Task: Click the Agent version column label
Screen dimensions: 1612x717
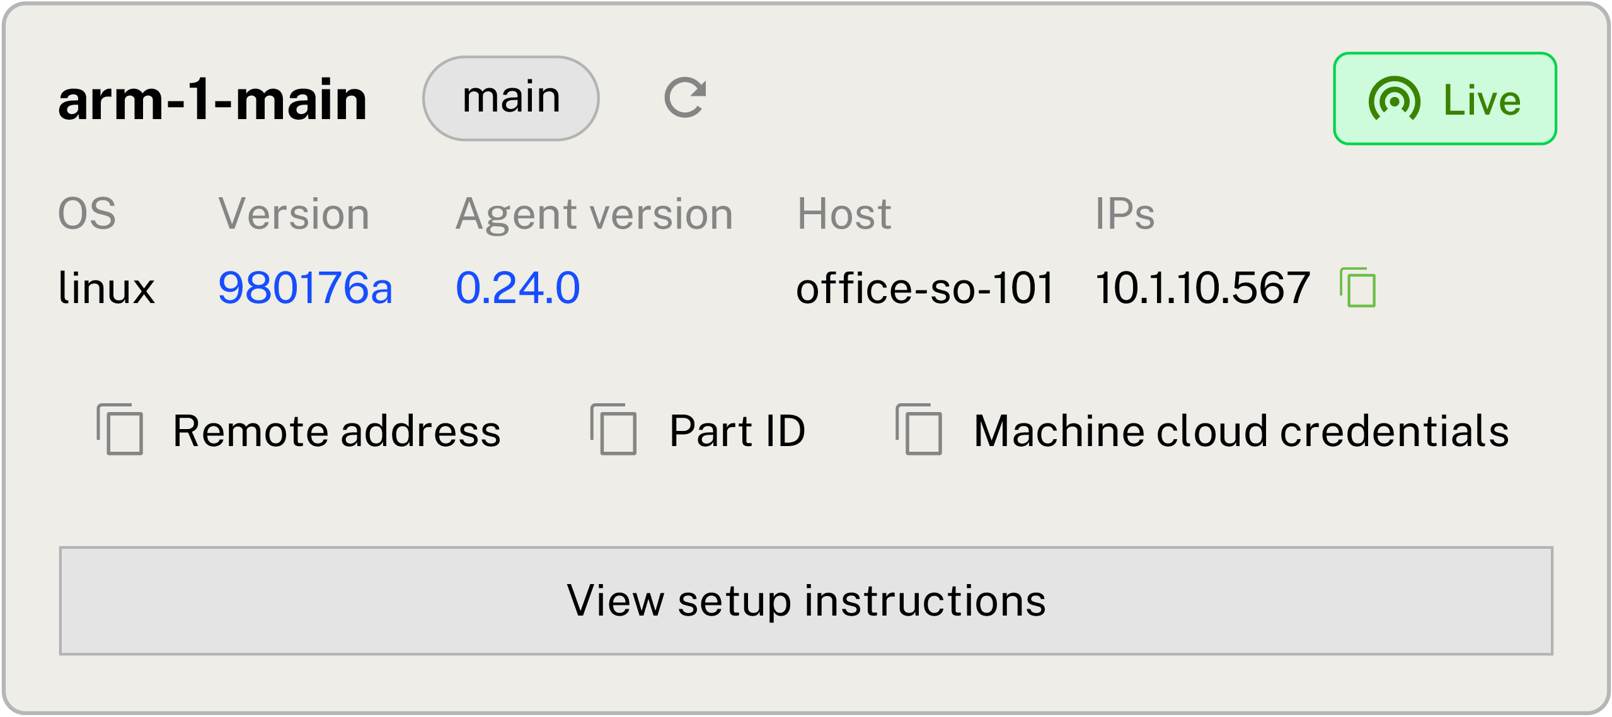Action: coord(594,214)
